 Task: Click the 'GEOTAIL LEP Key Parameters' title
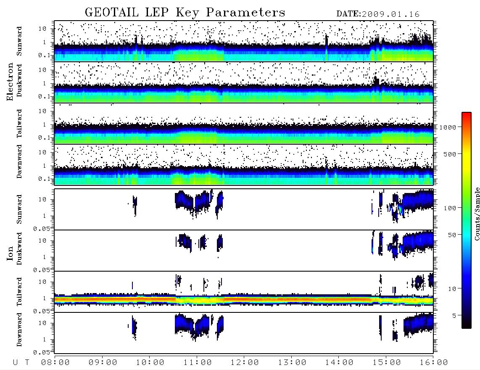point(185,13)
